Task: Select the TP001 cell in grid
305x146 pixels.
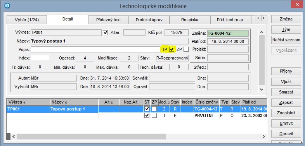Action: pos(28,109)
